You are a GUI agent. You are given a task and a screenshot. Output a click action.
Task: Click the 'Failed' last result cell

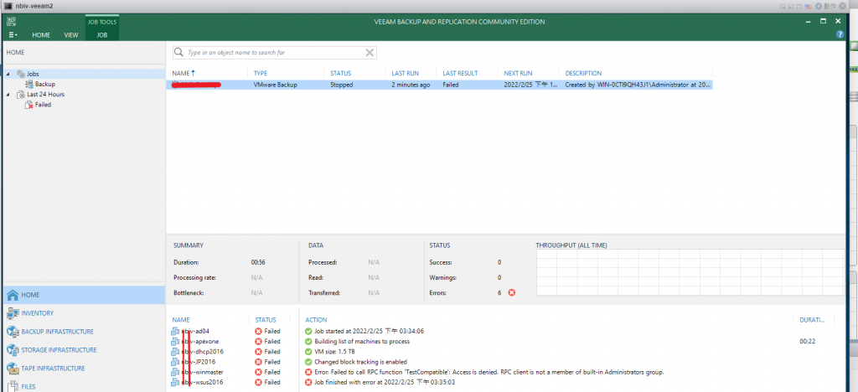click(x=450, y=85)
